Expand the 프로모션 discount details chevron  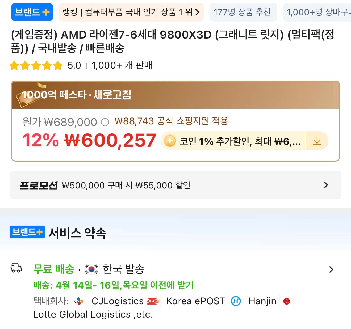pyautogui.click(x=326, y=185)
